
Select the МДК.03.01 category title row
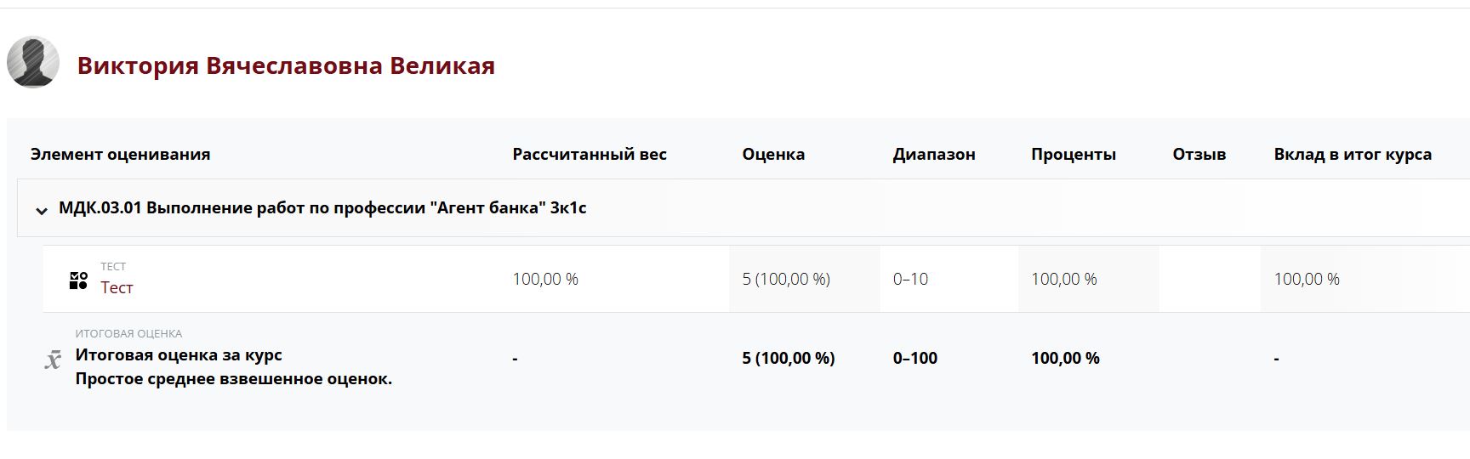[322, 208]
